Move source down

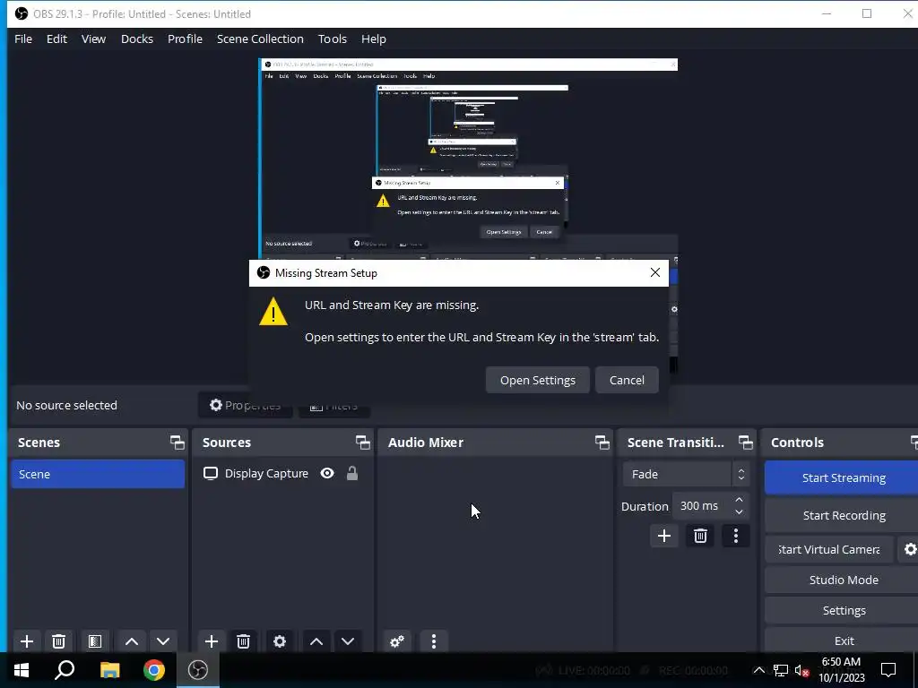(348, 641)
